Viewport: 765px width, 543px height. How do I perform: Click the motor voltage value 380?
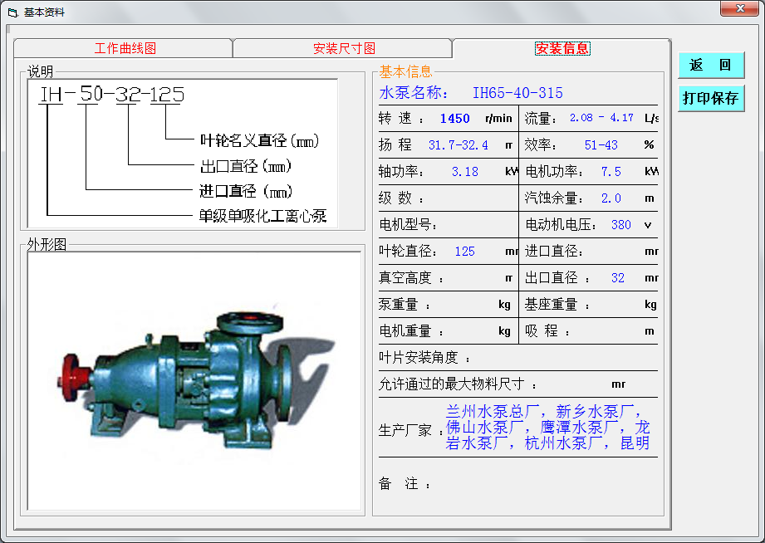(x=620, y=224)
